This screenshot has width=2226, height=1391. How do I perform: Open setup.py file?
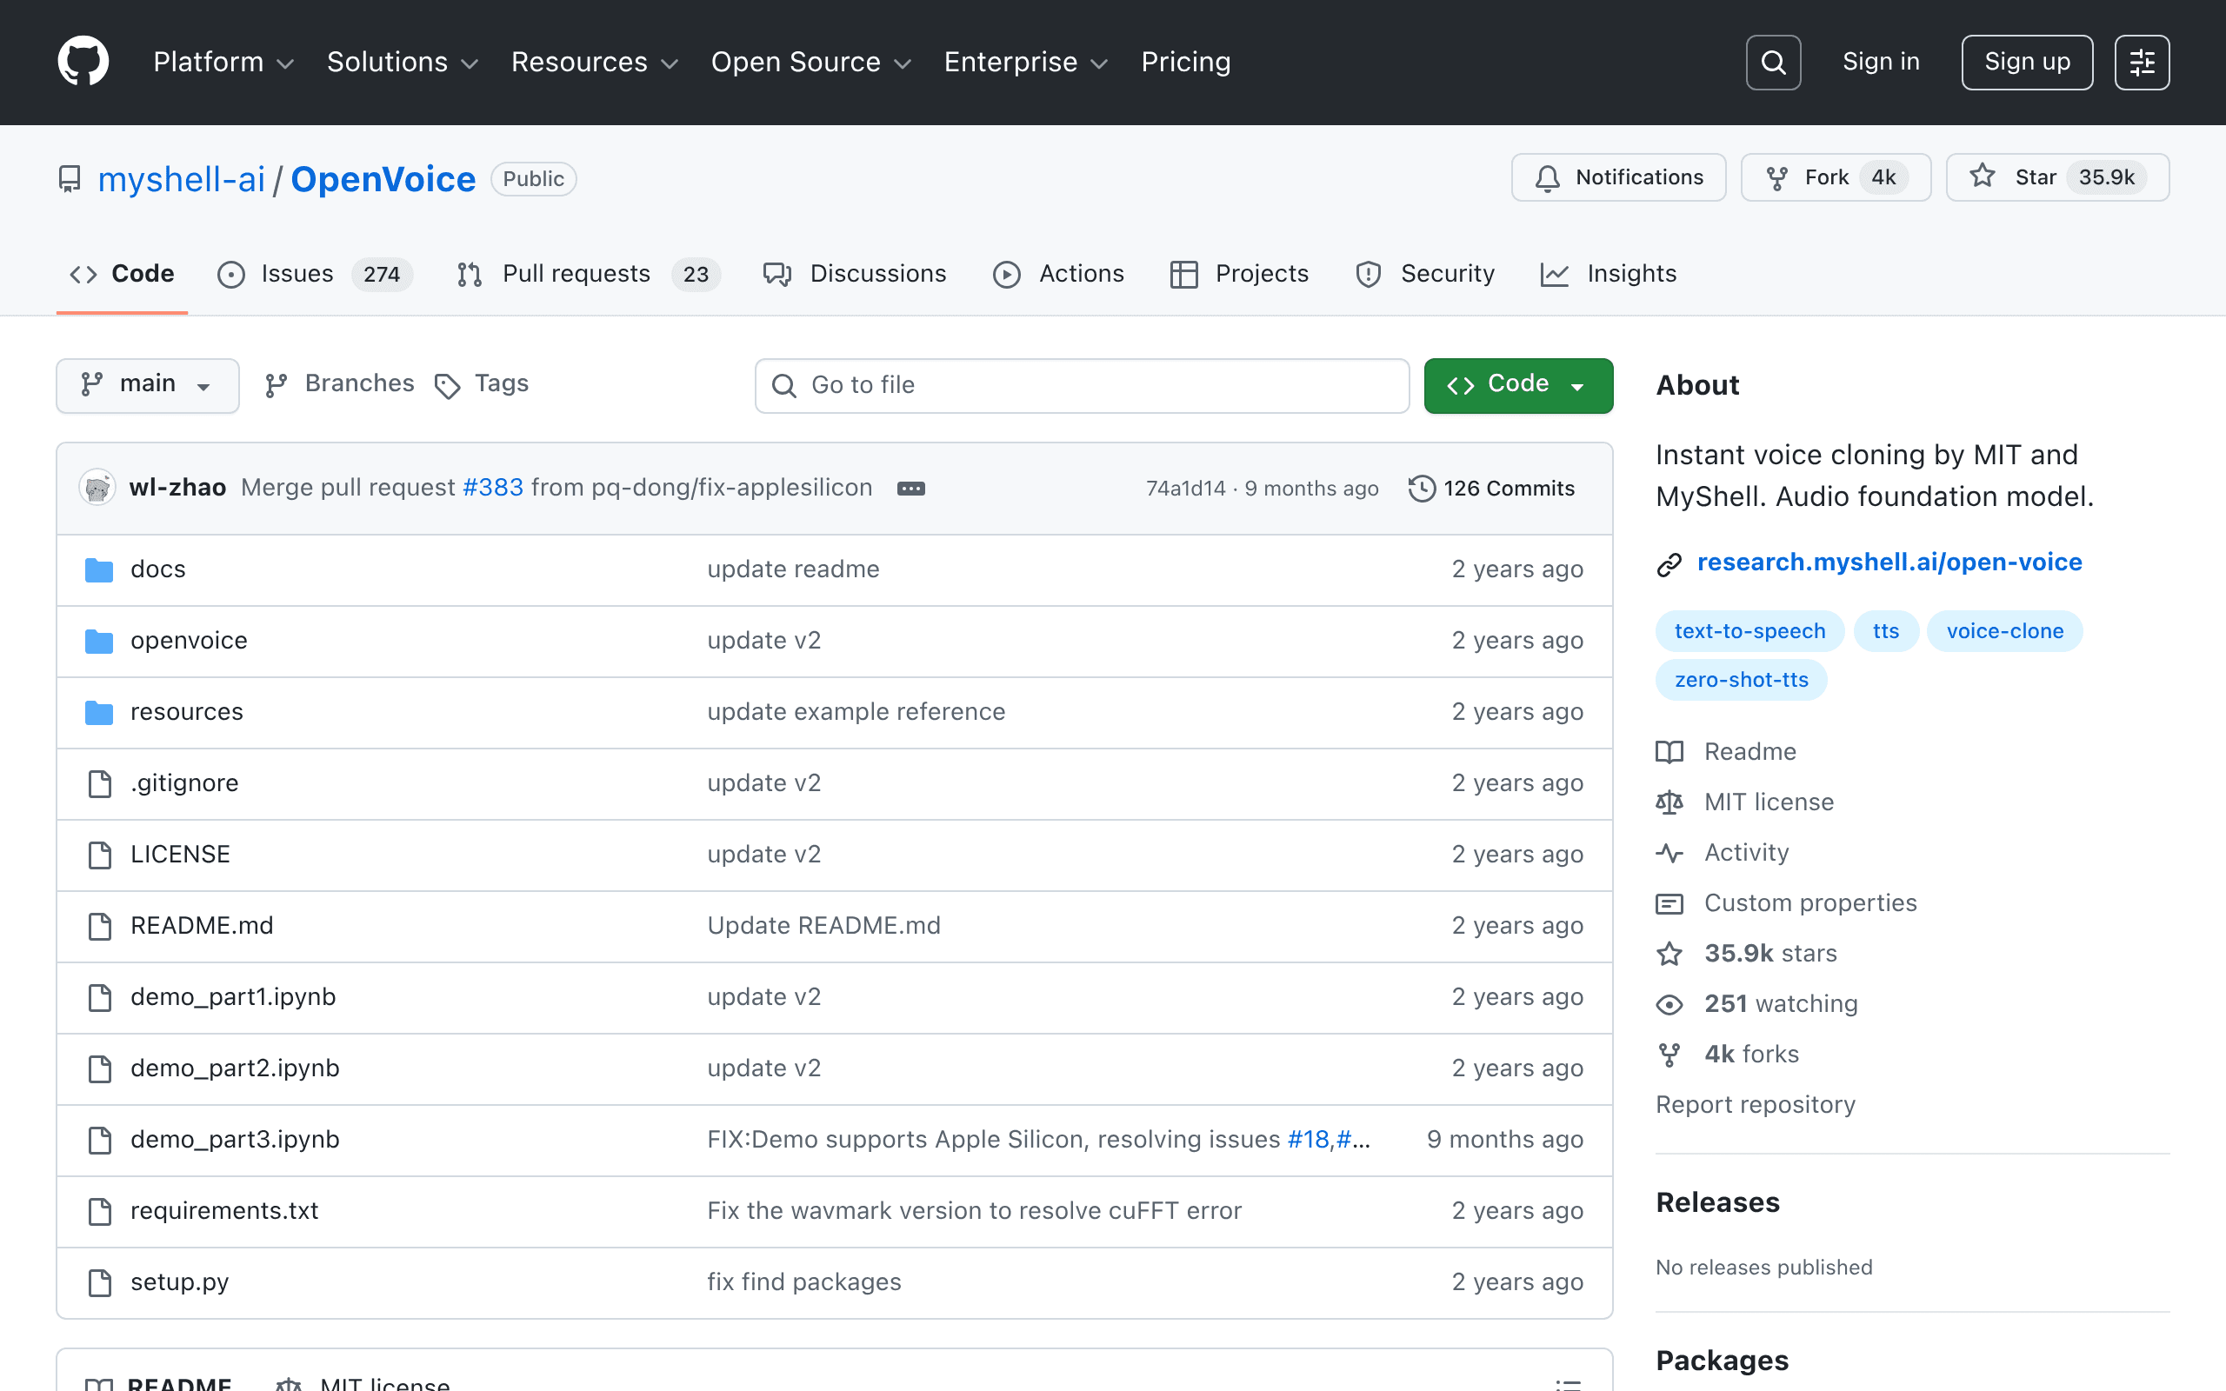[x=179, y=1281]
